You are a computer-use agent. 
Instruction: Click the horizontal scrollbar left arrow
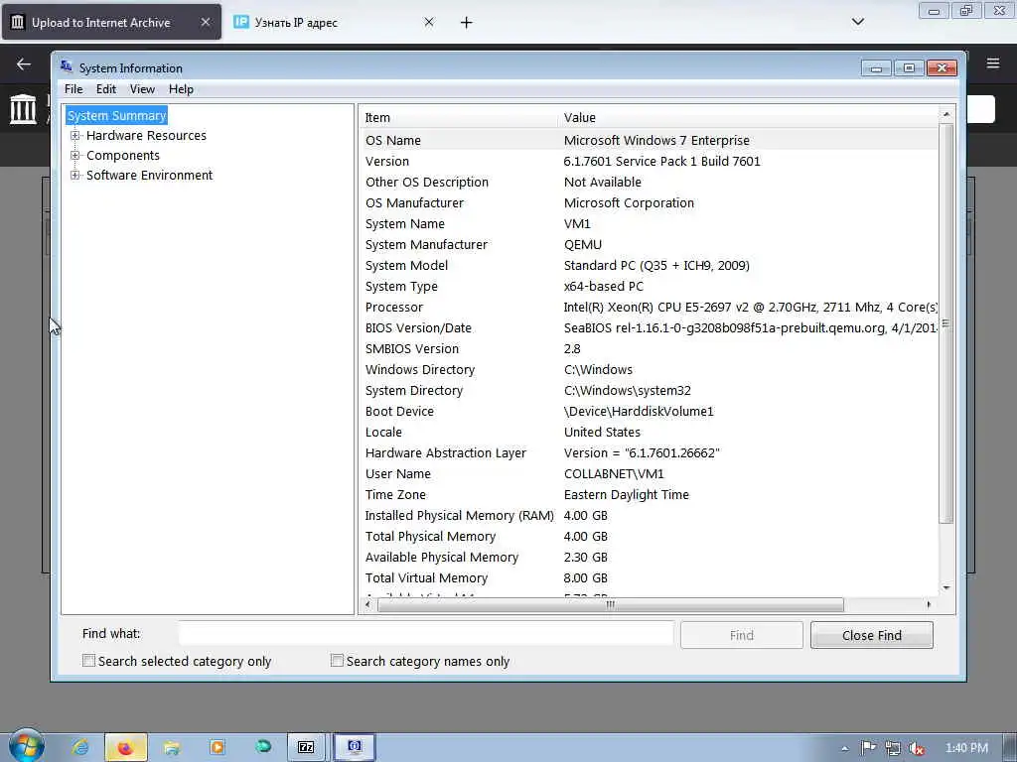[x=367, y=604]
